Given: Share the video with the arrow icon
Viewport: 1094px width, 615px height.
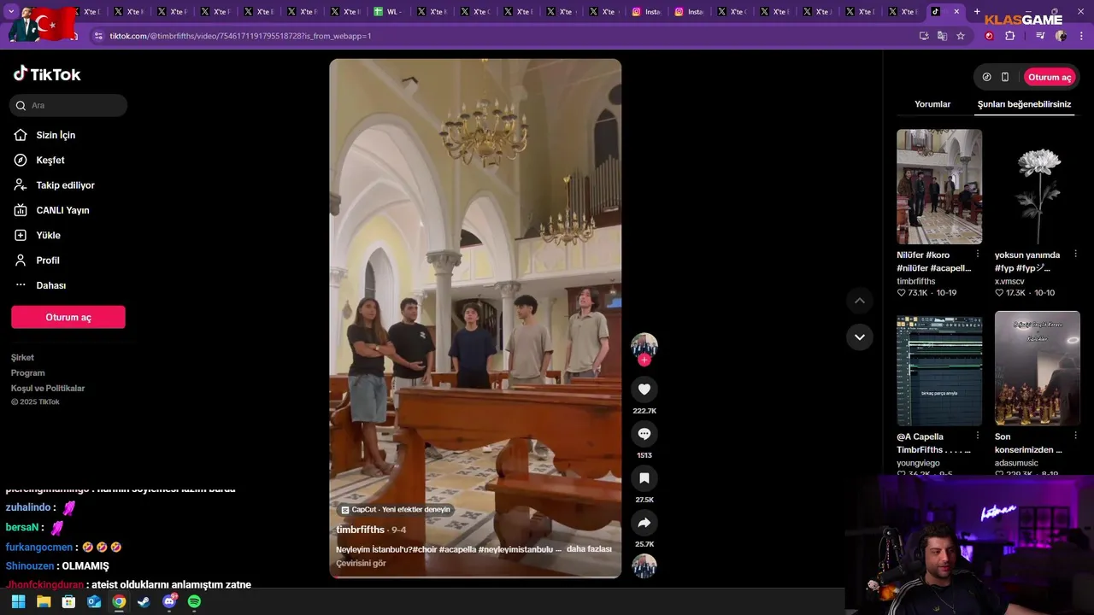Looking at the screenshot, I should (x=644, y=523).
